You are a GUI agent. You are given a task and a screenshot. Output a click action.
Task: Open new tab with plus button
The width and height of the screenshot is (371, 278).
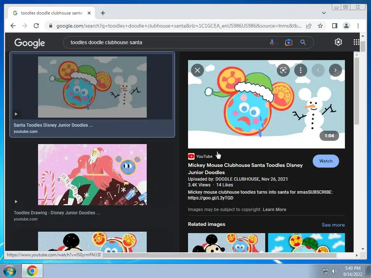[x=103, y=13]
